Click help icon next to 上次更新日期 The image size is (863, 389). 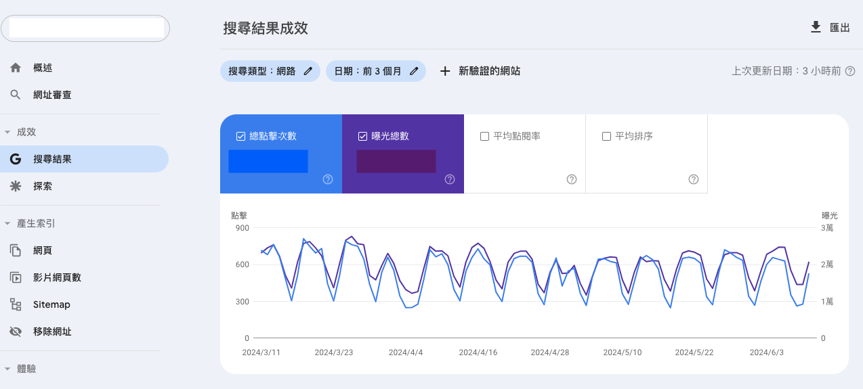[x=850, y=71]
